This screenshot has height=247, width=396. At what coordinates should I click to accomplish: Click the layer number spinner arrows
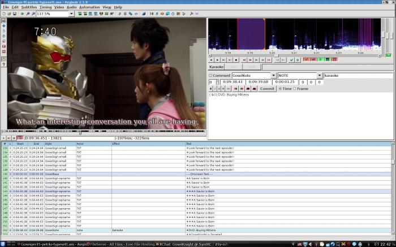click(x=217, y=82)
